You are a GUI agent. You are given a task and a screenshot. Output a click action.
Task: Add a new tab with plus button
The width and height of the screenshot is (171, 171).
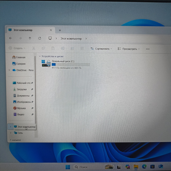(60, 30)
